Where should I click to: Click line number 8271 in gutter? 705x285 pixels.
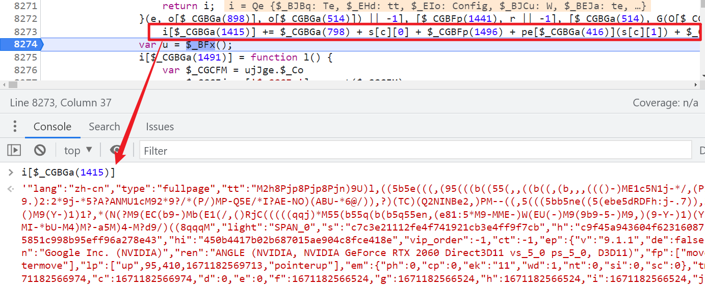pyautogui.click(x=25, y=6)
